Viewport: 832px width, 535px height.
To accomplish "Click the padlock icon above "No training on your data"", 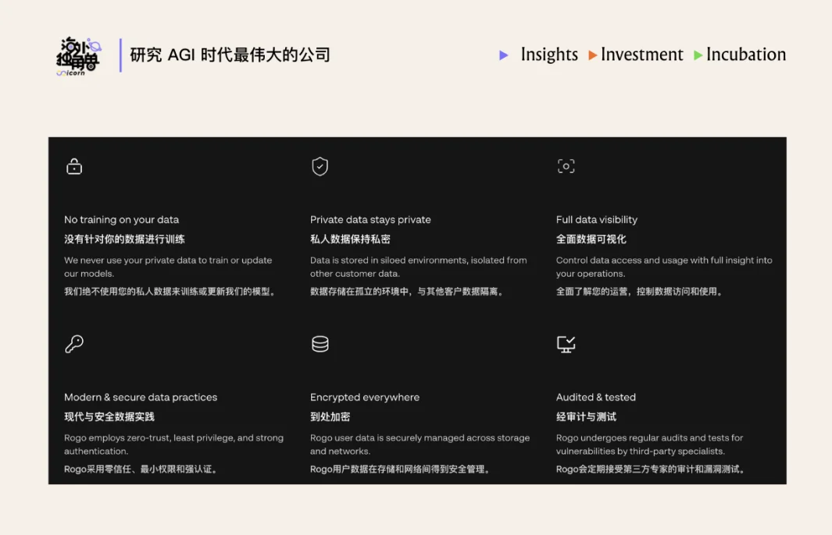I will pyautogui.click(x=73, y=166).
